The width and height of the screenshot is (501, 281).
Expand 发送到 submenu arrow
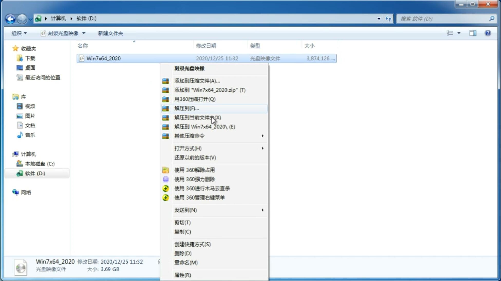click(x=262, y=210)
